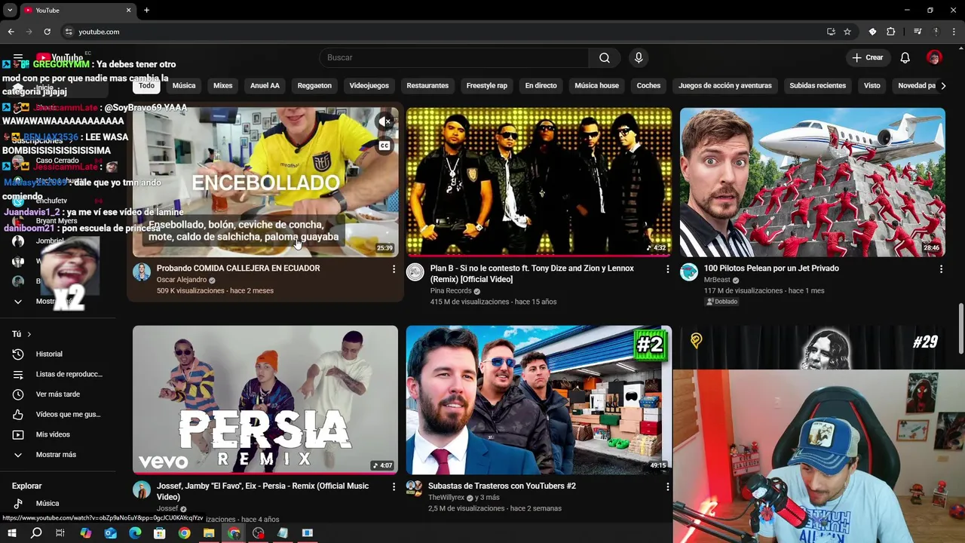
Task: Click MrBeast channel avatar
Action: click(689, 272)
